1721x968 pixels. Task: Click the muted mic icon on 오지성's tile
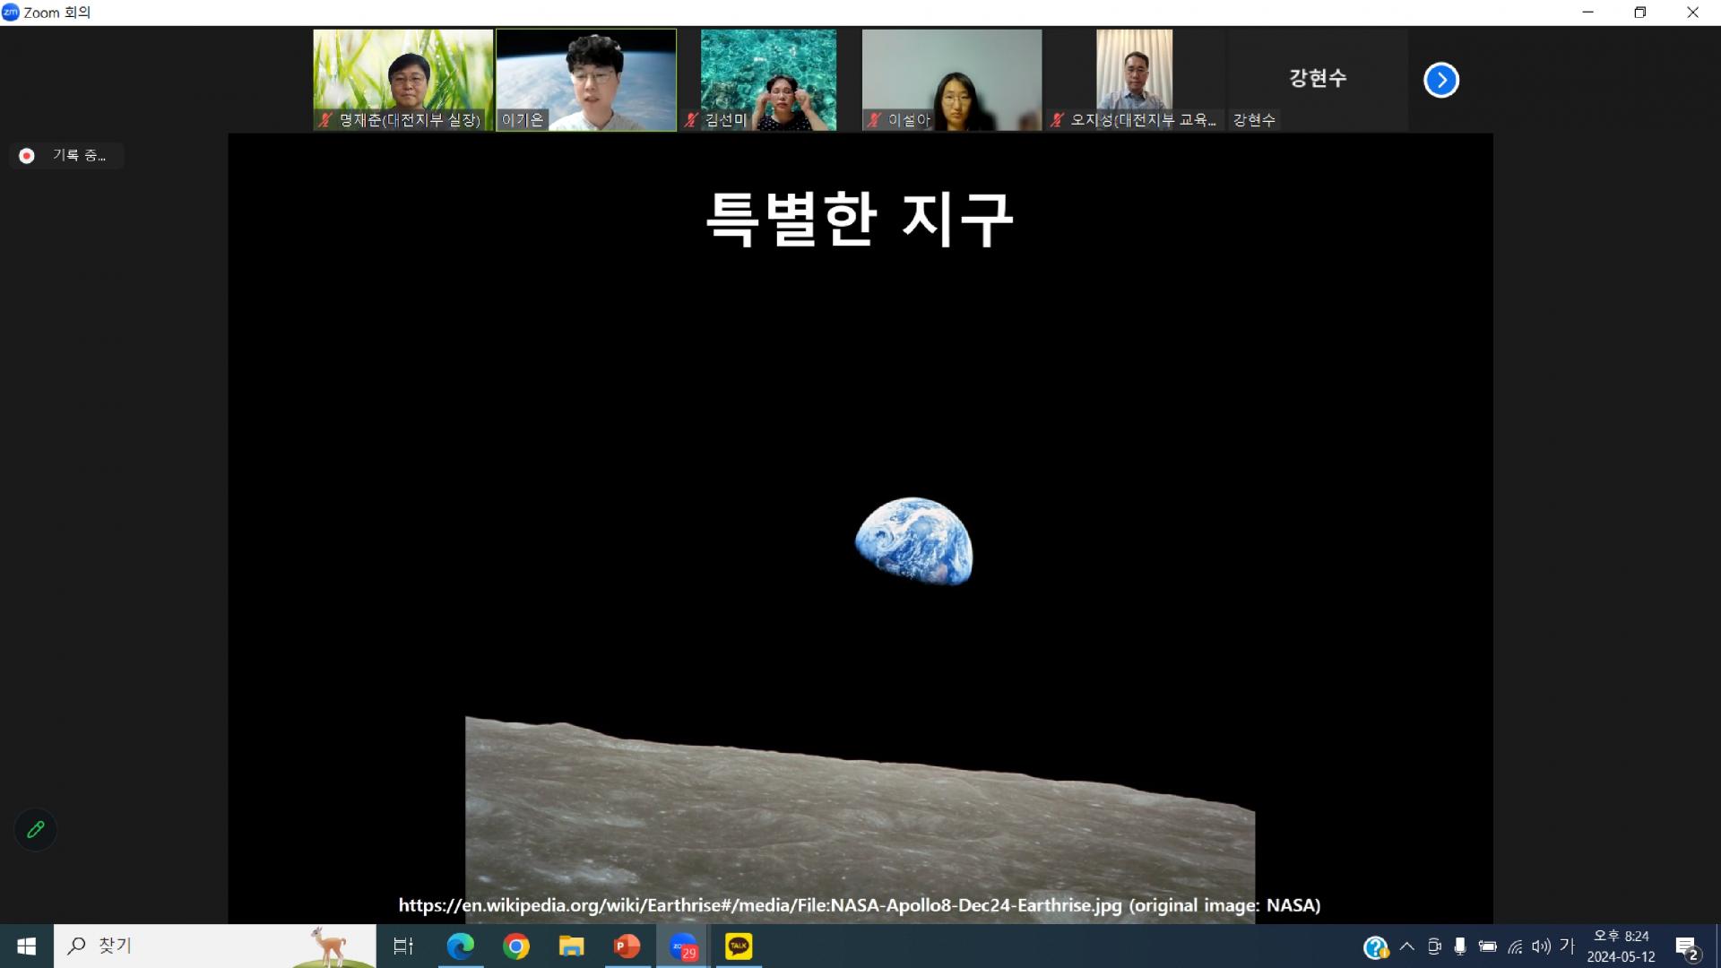[1058, 119]
